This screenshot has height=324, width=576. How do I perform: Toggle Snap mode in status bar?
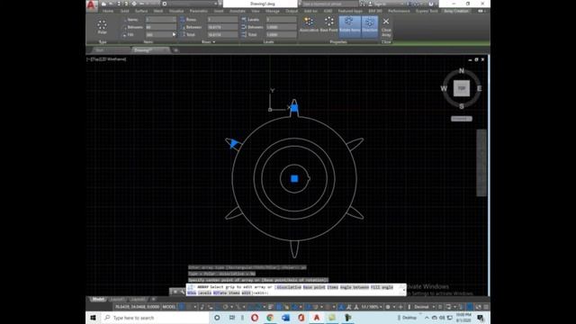[x=190, y=307]
